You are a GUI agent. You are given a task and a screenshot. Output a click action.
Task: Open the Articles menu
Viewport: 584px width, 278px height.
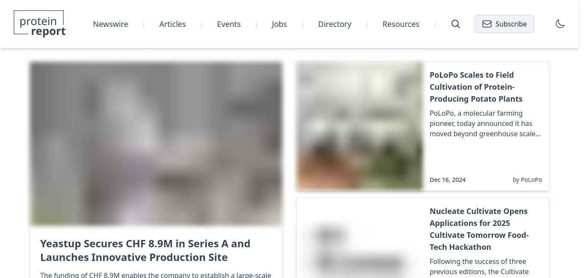tap(173, 24)
